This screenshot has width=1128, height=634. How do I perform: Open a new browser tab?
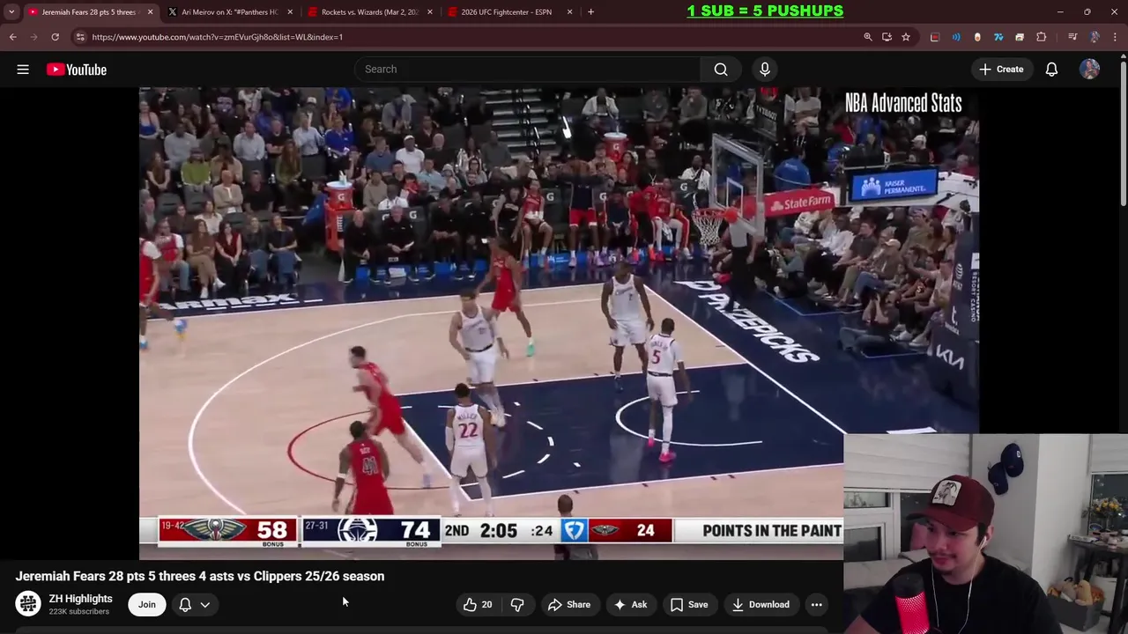tap(590, 12)
